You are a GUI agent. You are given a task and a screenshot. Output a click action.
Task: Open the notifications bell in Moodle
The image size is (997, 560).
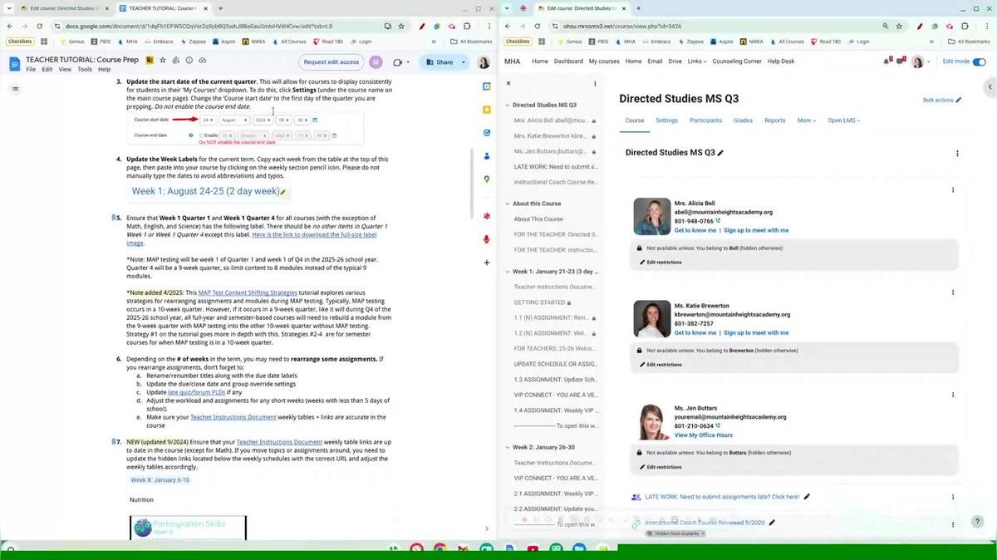point(886,61)
